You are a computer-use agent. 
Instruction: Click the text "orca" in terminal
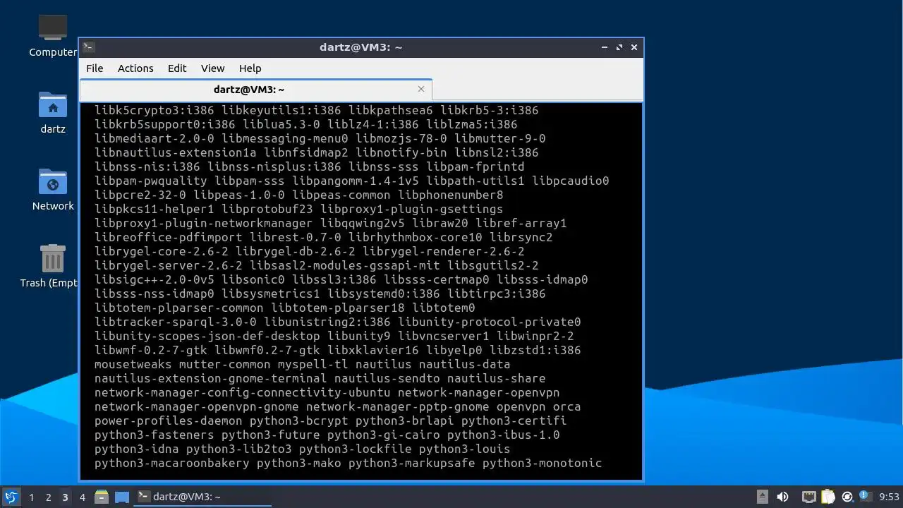click(x=567, y=406)
